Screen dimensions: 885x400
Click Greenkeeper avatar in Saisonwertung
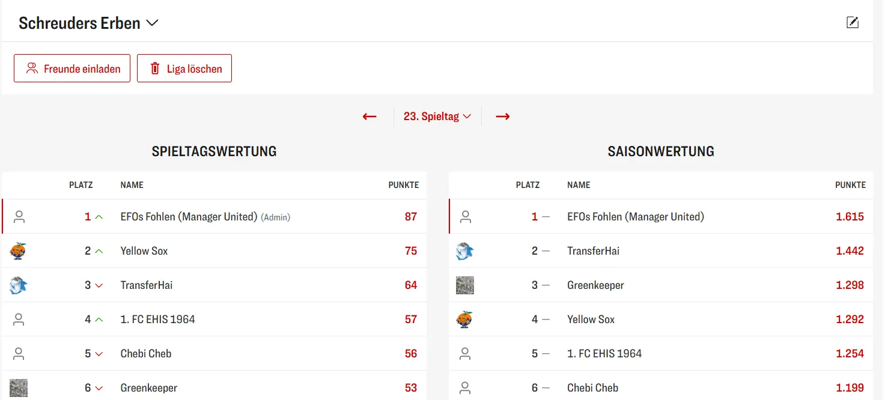(x=465, y=285)
